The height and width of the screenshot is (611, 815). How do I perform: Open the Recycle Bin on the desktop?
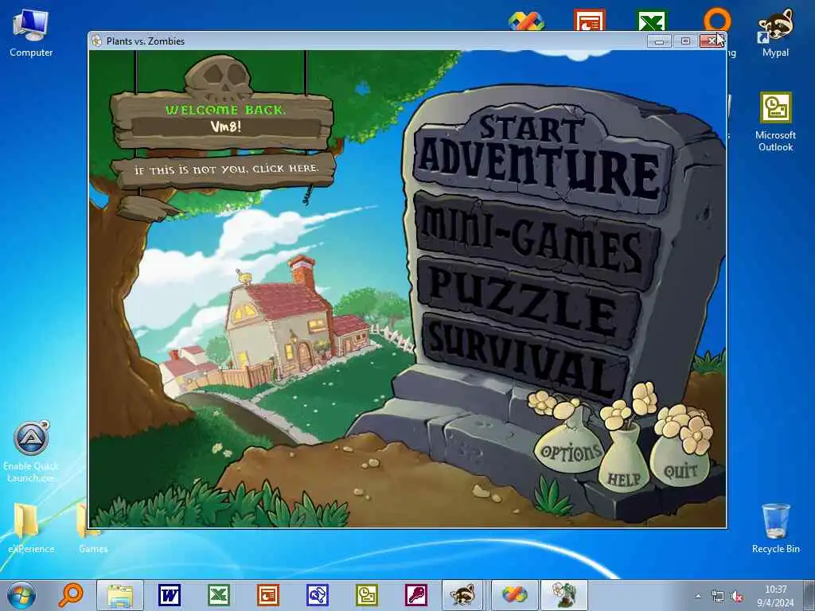pos(775,528)
